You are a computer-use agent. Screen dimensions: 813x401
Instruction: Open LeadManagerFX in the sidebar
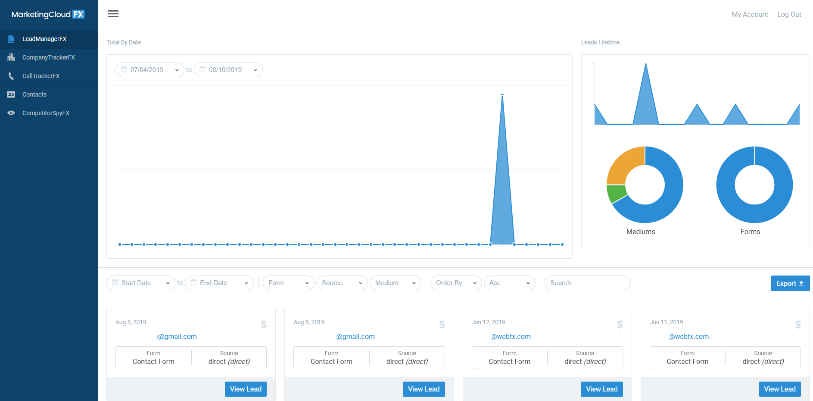pyautogui.click(x=49, y=39)
